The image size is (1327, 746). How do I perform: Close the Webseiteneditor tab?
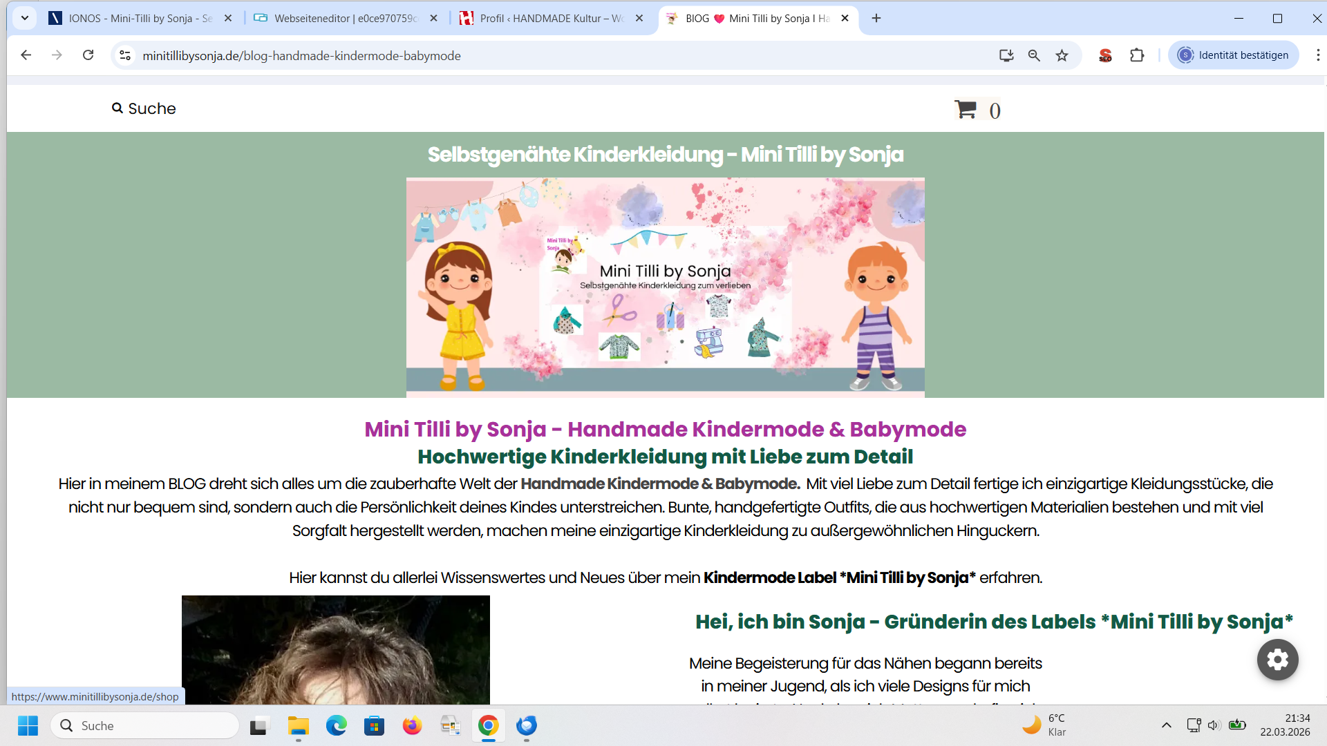pyautogui.click(x=433, y=19)
